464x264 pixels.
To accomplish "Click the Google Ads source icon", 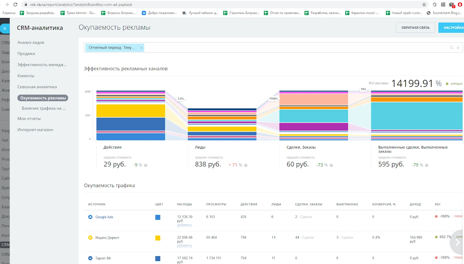I will pos(90,217).
